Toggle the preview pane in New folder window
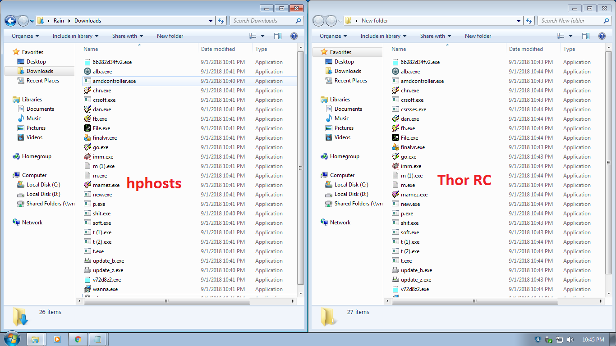Viewport: 616px width, 346px height. (586, 36)
